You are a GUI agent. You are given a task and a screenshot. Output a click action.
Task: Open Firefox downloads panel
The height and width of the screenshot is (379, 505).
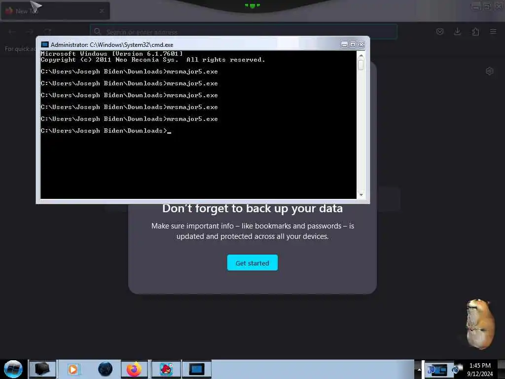click(x=457, y=32)
